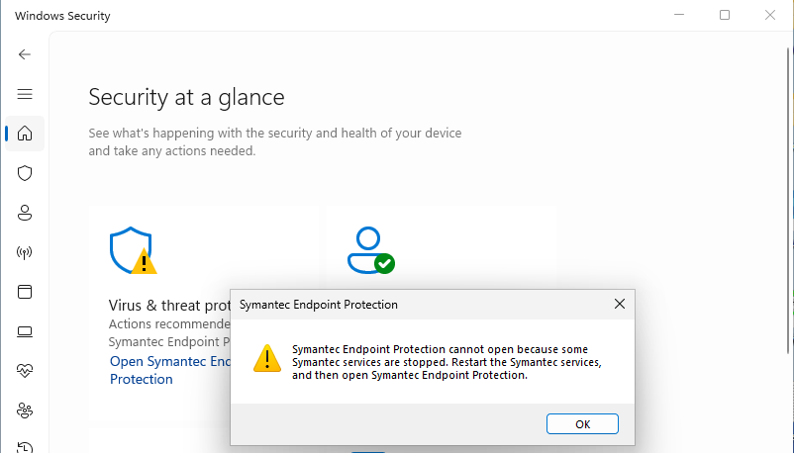The image size is (794, 455).
Task: Open Firewall & network protection in sidebar
Action: point(25,252)
